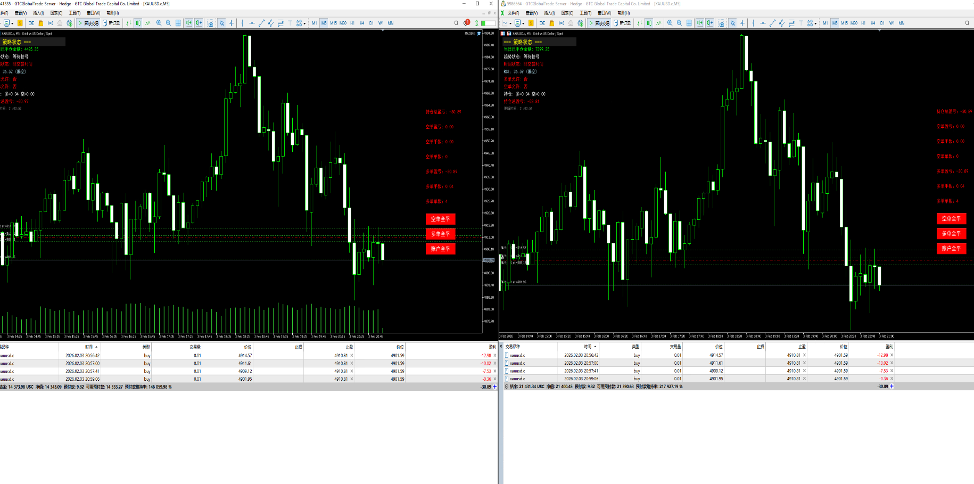974x484 pixels.
Task: Open 工具(T) menu in right window
Action: tap(585, 13)
